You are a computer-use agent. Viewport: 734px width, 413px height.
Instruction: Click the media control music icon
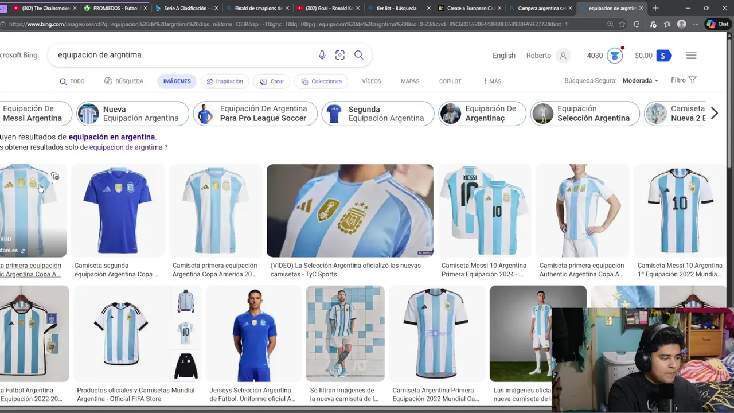pos(653,24)
